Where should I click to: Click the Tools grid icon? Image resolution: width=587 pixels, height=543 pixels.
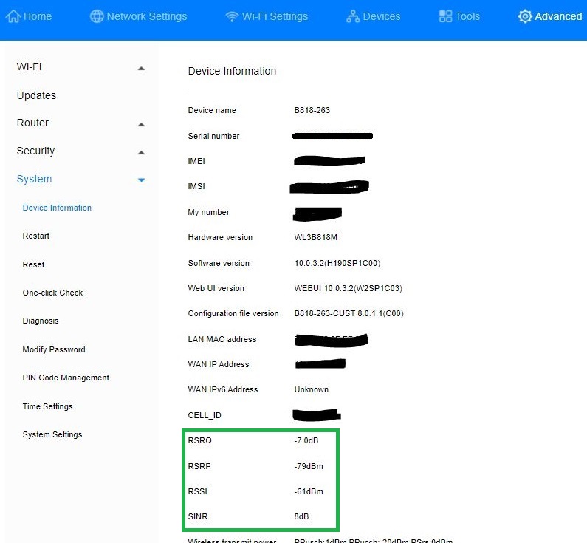[445, 16]
